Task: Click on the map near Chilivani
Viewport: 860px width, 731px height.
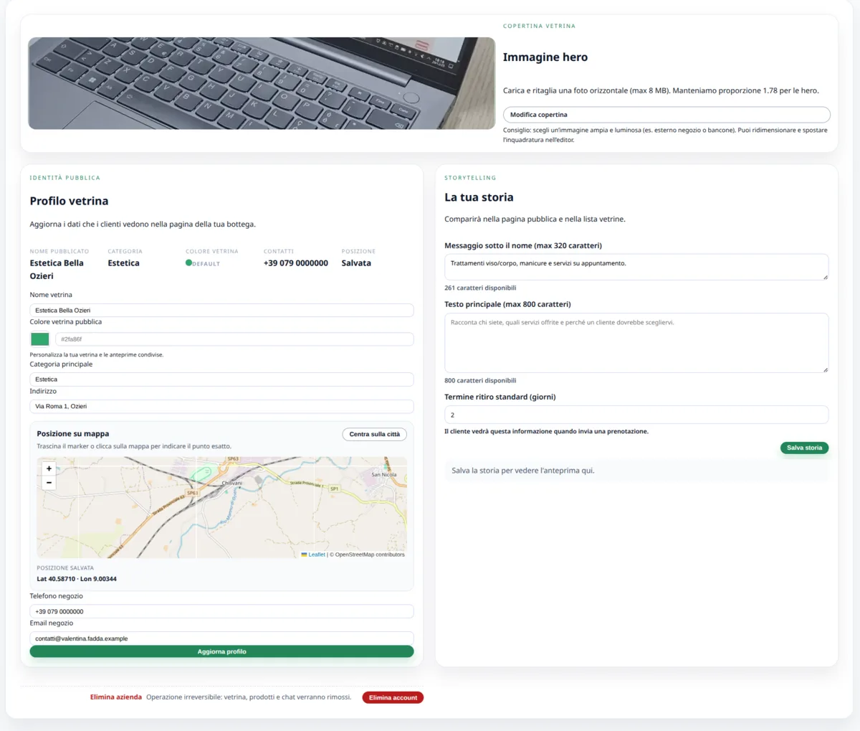Action: click(x=231, y=484)
